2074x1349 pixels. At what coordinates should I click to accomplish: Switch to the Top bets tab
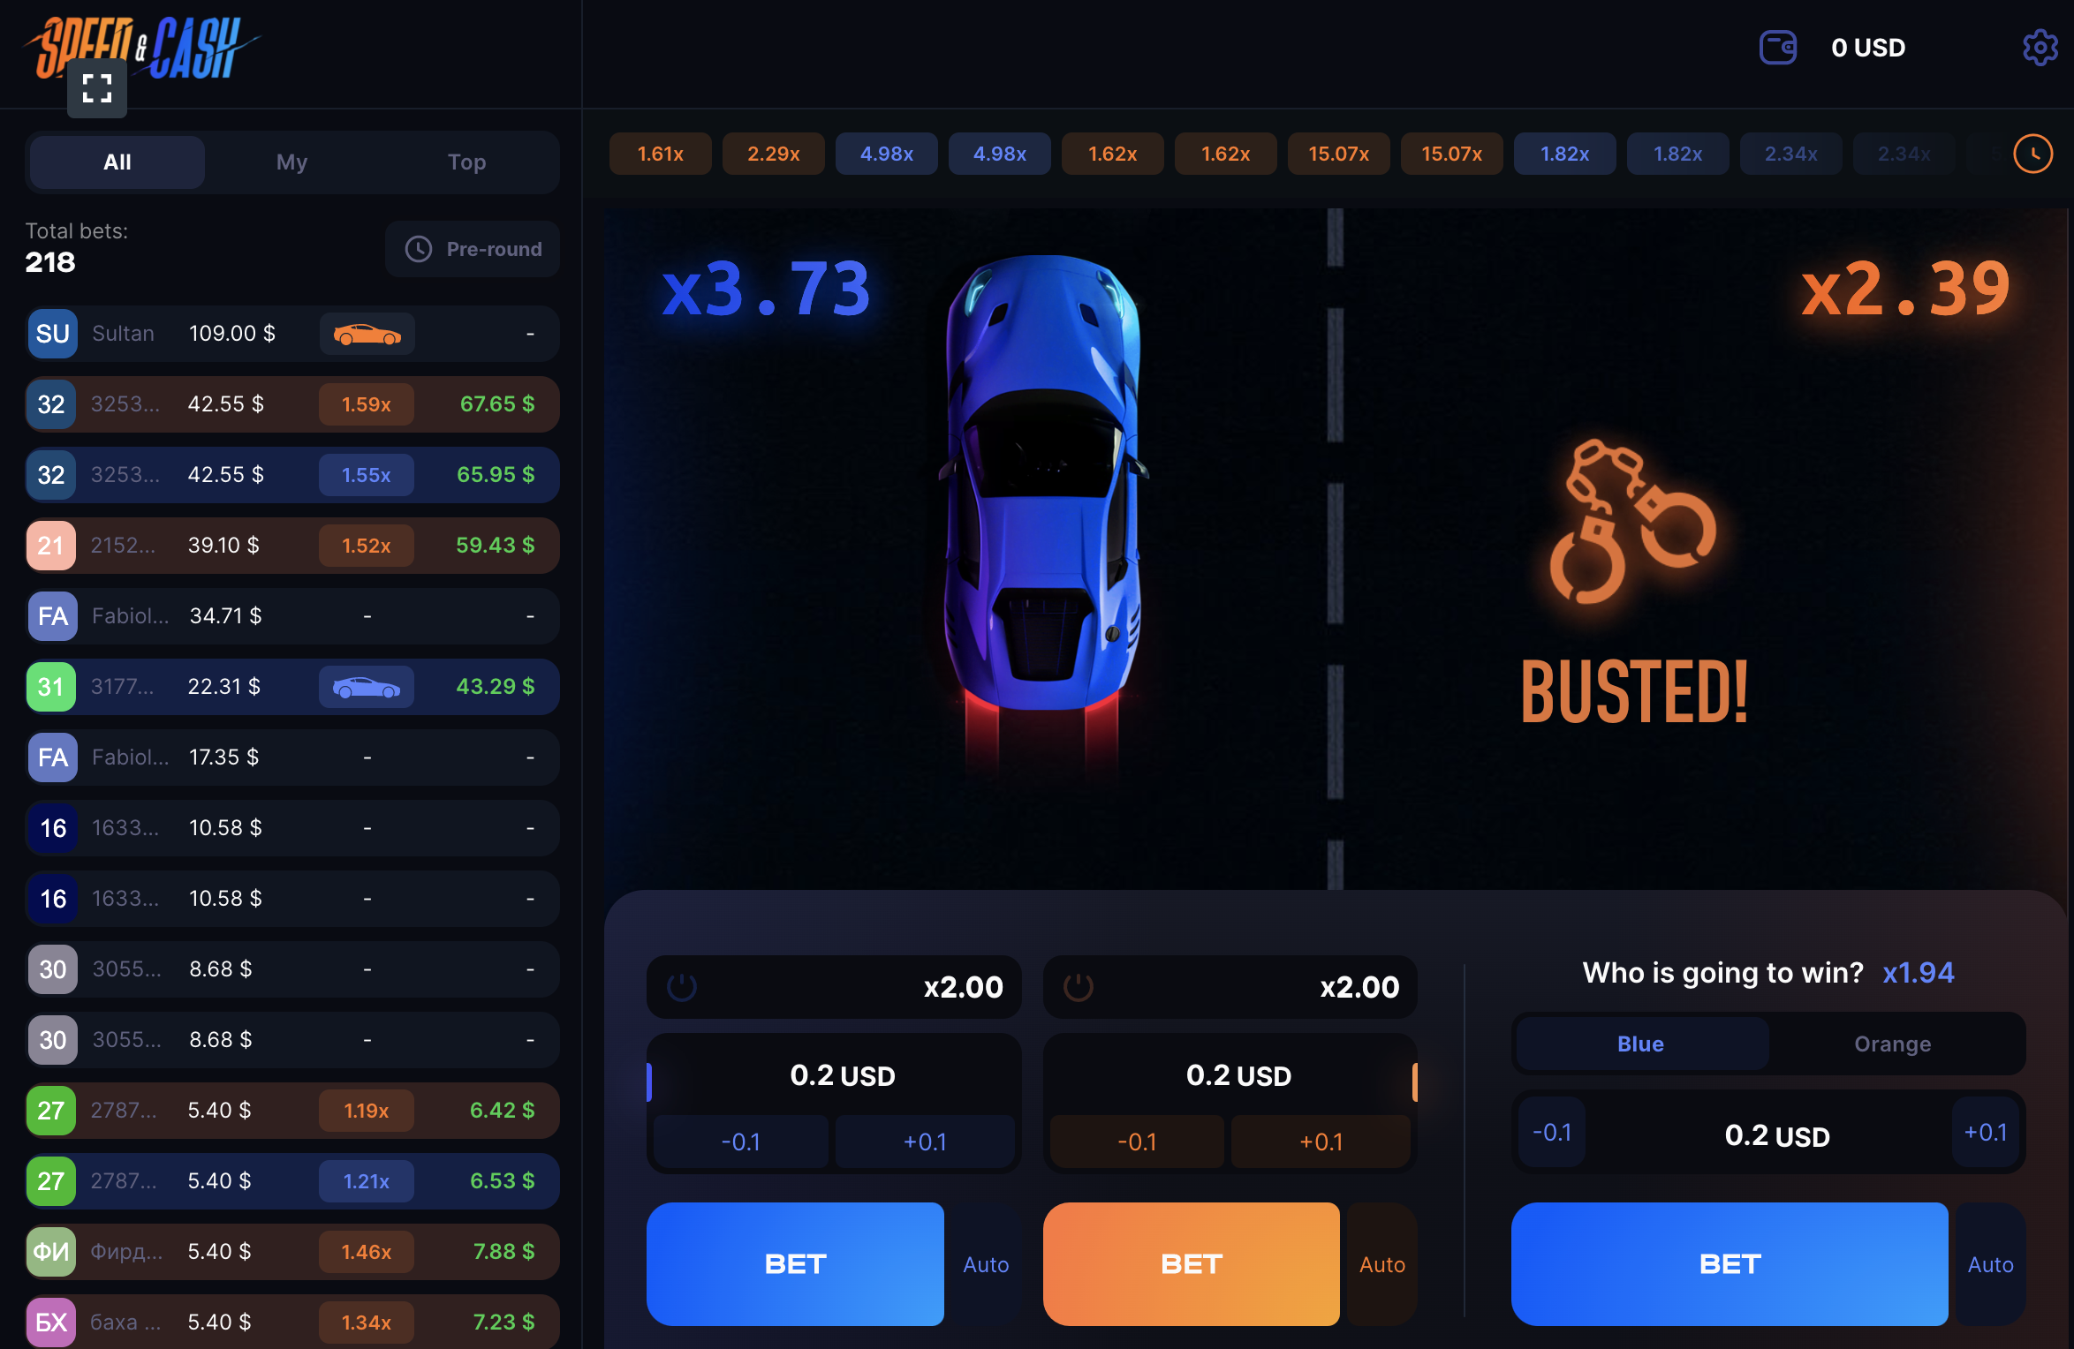pos(466,162)
